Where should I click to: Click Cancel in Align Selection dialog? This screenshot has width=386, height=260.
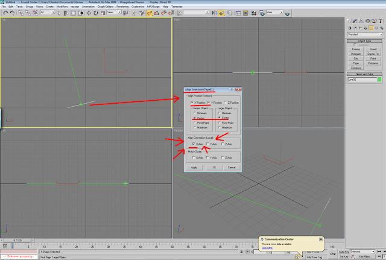pos(232,168)
